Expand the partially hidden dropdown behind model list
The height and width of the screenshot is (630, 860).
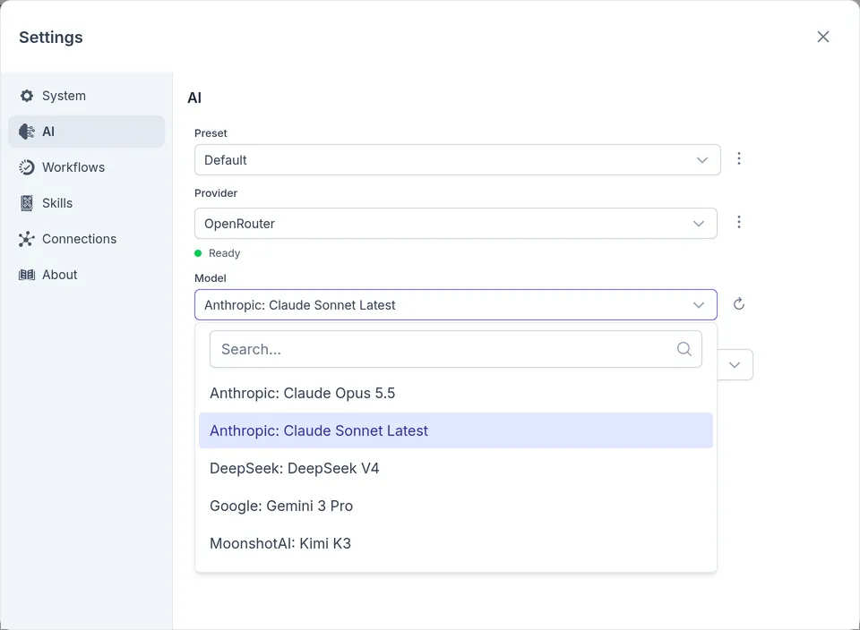(735, 365)
